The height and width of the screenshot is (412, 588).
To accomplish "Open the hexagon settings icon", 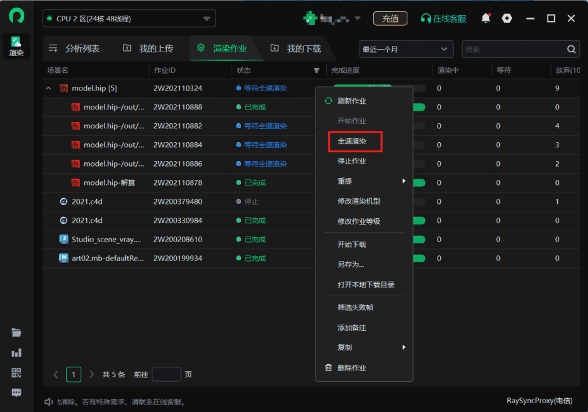I will pyautogui.click(x=507, y=18).
